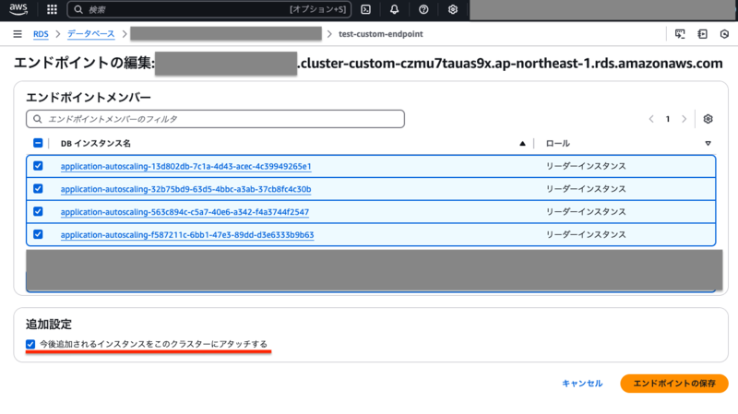738x414 pixels.
Task: Click the panel icon with a left arrow
Action: tap(703, 34)
